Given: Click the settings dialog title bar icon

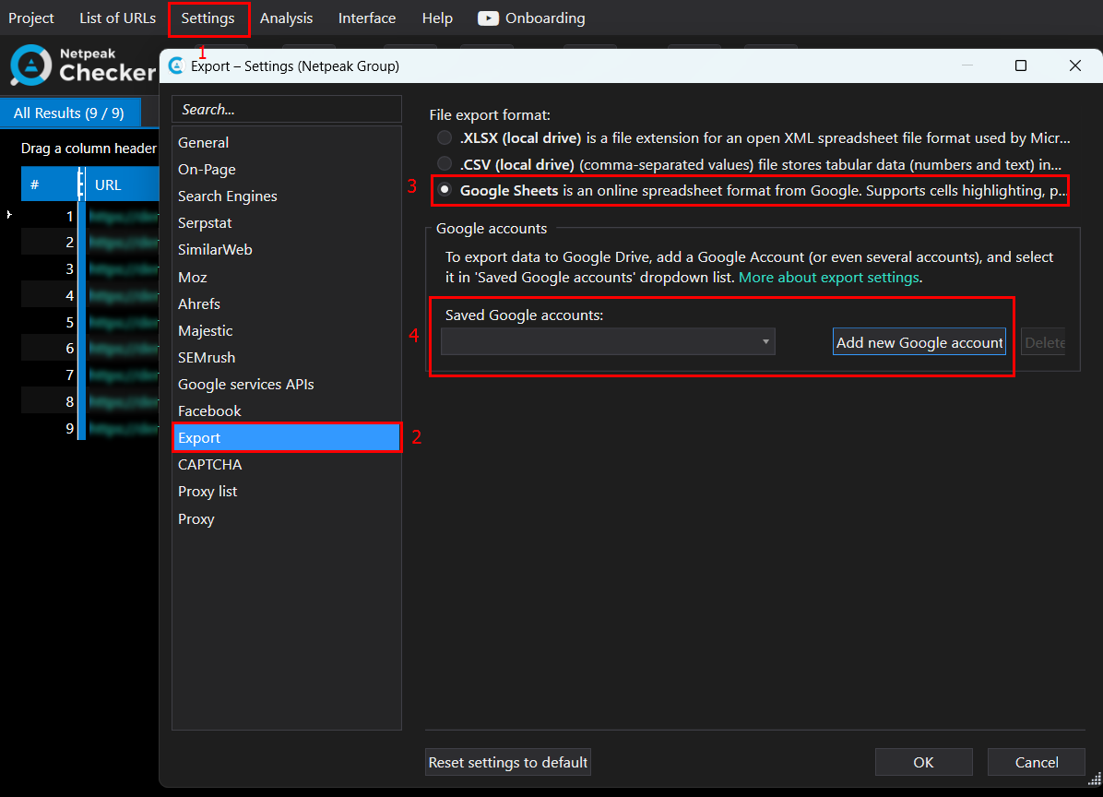Looking at the screenshot, I should 176,66.
